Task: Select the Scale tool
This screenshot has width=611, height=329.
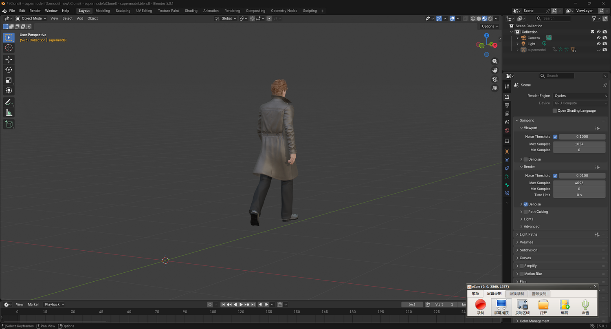Action: click(9, 80)
